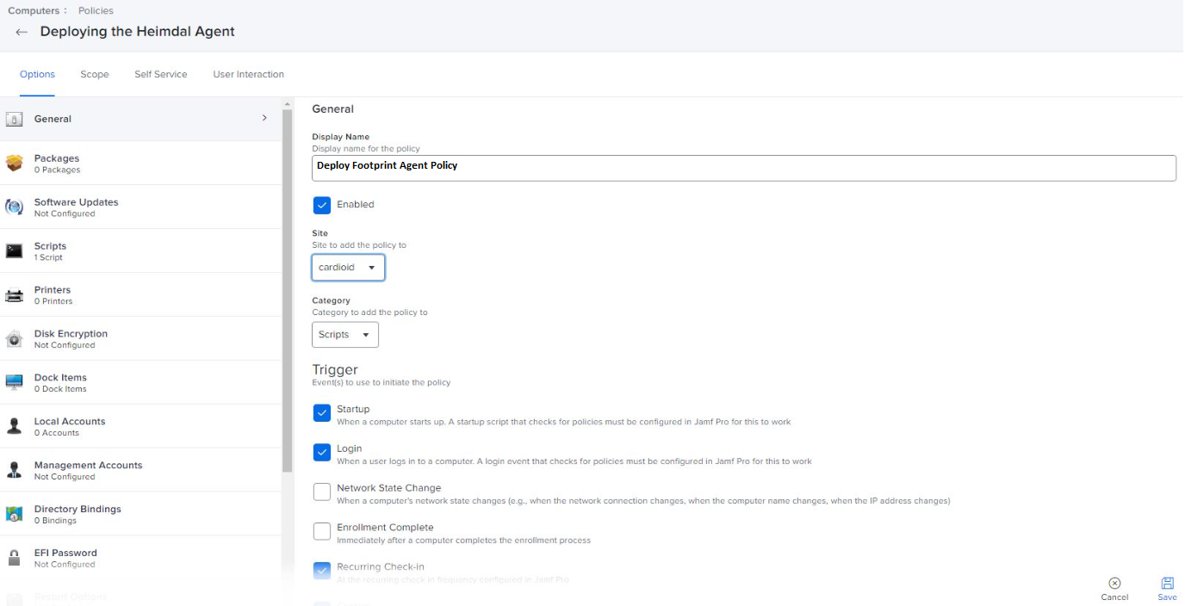Image resolution: width=1197 pixels, height=606 pixels.
Task: Click the payload list scrollbar
Action: (287, 290)
